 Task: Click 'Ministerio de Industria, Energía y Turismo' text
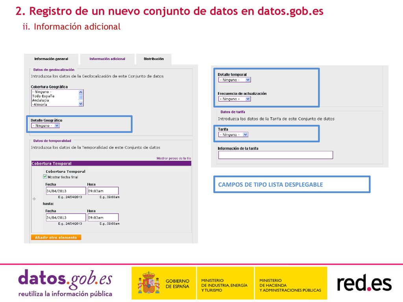[224, 285]
